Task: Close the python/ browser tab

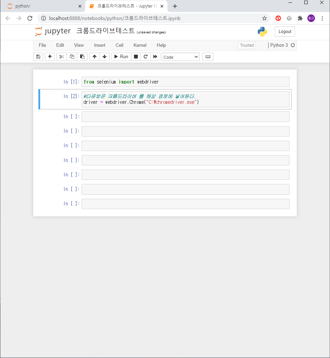Action: pos(80,6)
